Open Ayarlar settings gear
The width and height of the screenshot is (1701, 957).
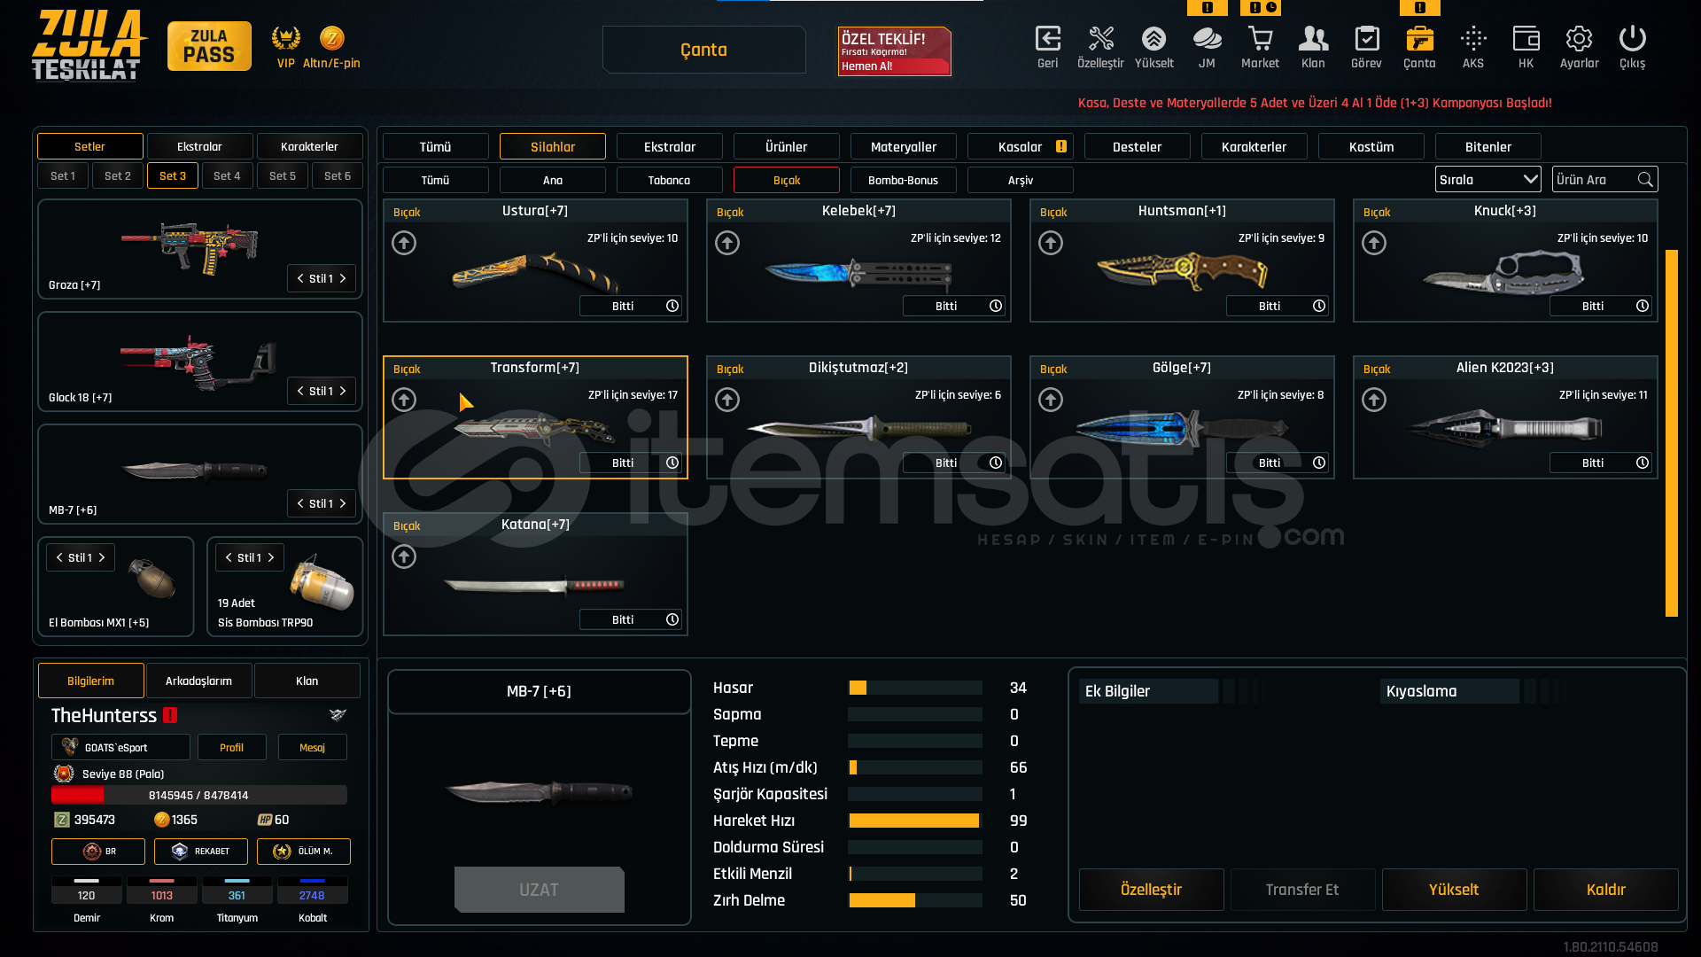pyautogui.click(x=1579, y=40)
